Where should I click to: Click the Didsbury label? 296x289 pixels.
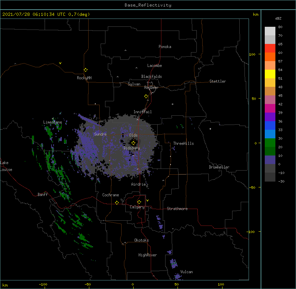[132, 148]
